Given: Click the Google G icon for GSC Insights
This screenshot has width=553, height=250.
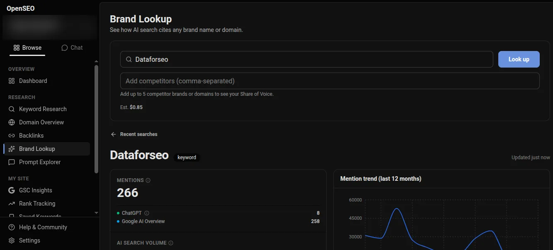Looking at the screenshot, I should (12, 190).
